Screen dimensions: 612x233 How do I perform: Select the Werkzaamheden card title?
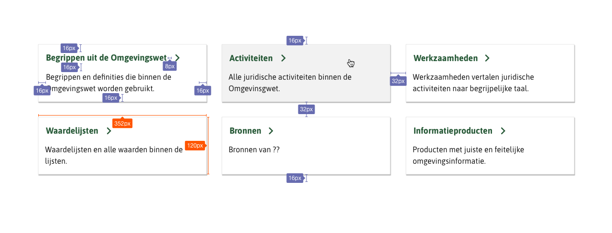coord(445,58)
